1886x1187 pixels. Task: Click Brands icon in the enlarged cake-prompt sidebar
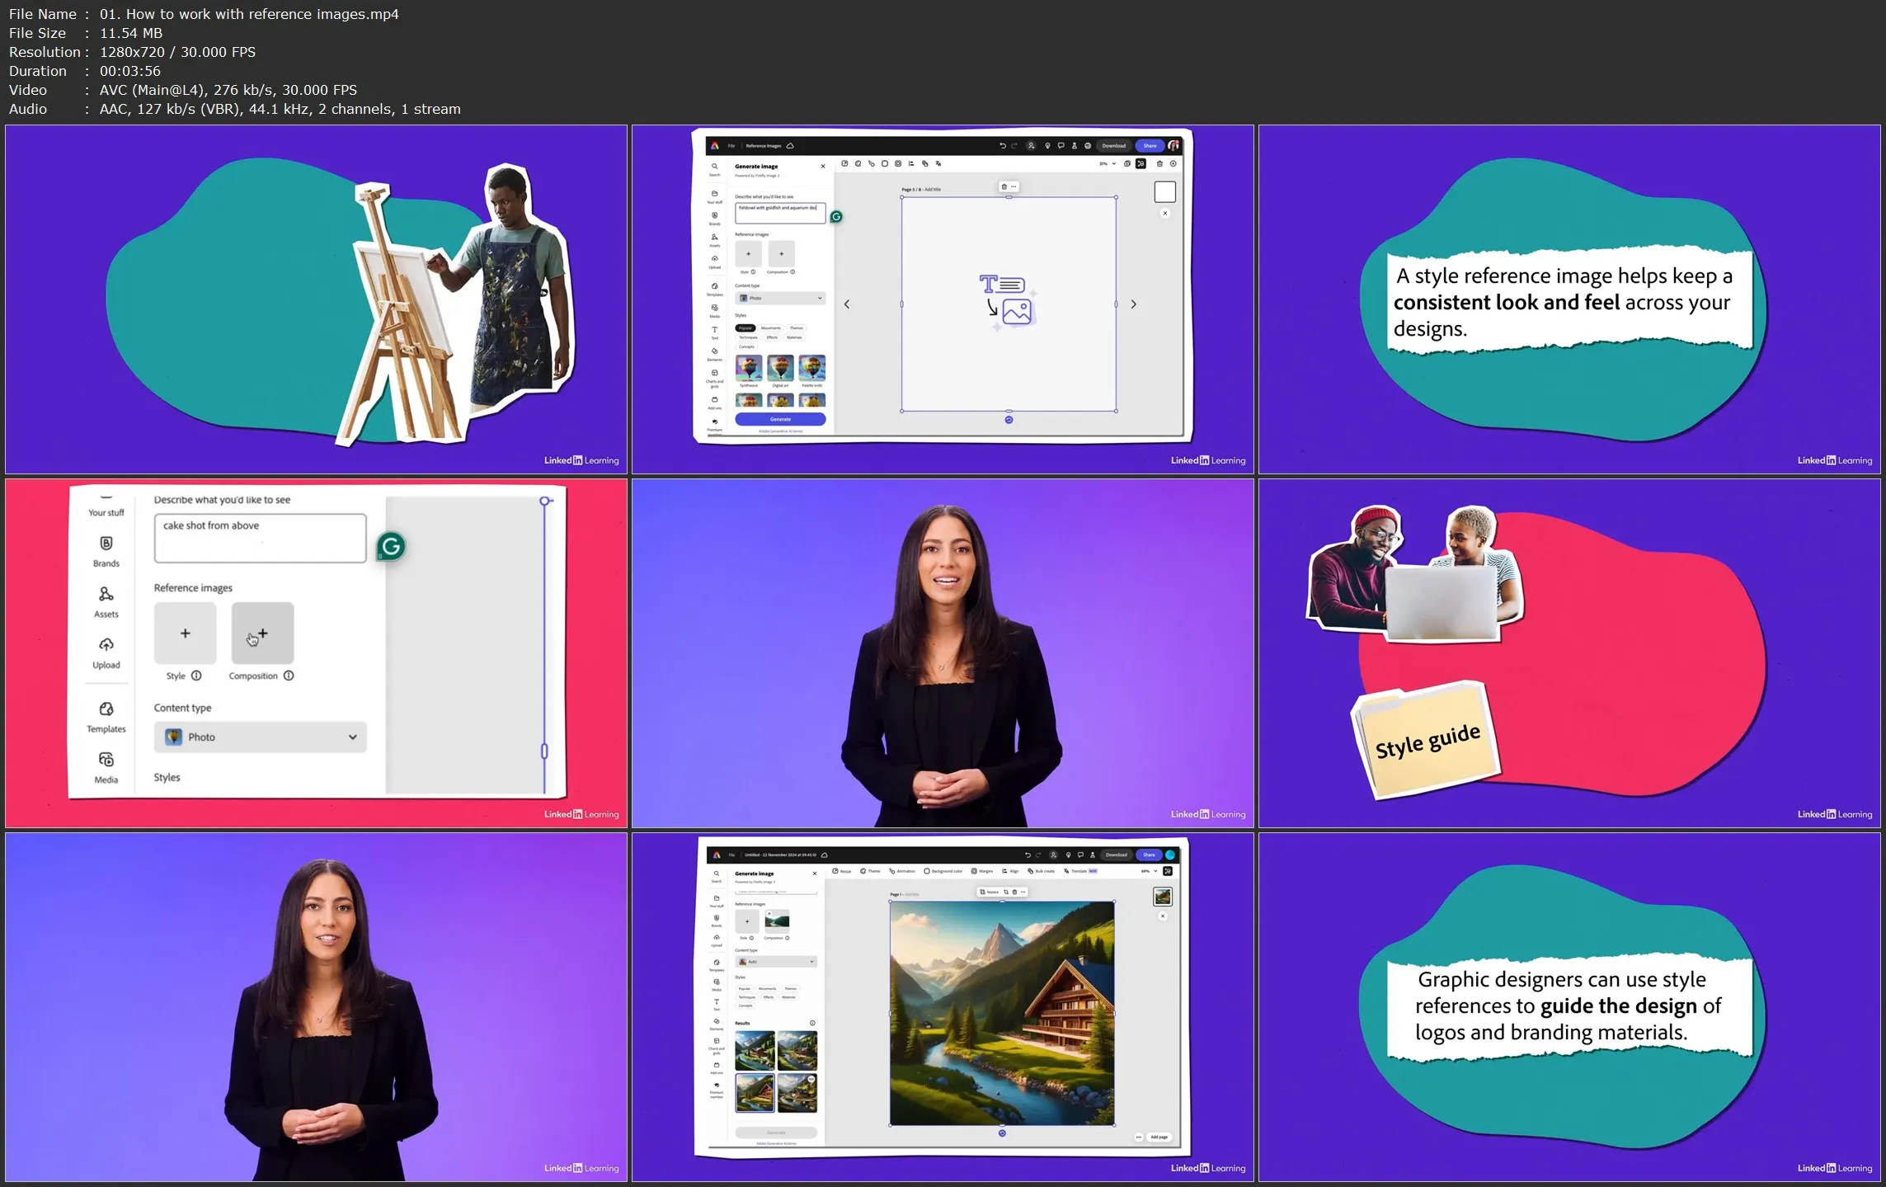coord(106,544)
